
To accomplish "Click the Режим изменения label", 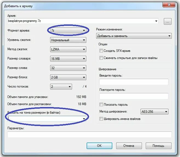I will click(109, 29).
